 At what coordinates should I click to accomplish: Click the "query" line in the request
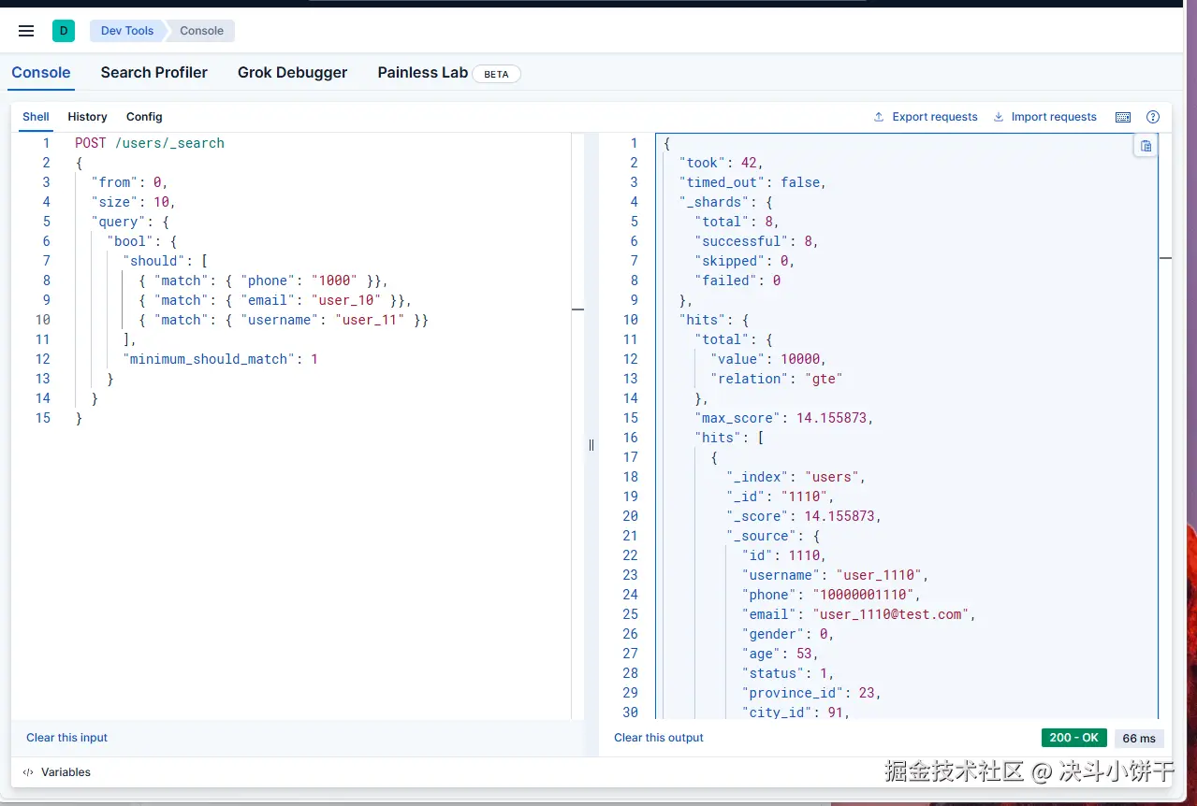pyautogui.click(x=129, y=222)
